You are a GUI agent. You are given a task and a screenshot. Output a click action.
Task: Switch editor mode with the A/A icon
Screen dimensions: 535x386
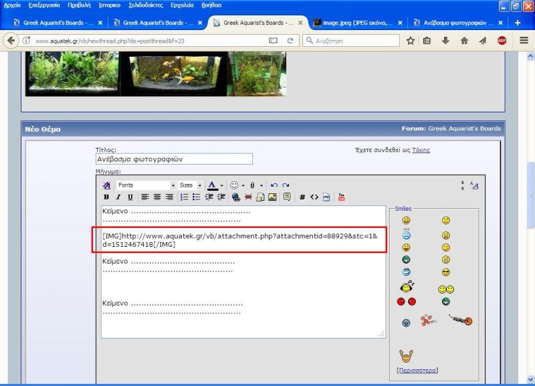[474, 185]
